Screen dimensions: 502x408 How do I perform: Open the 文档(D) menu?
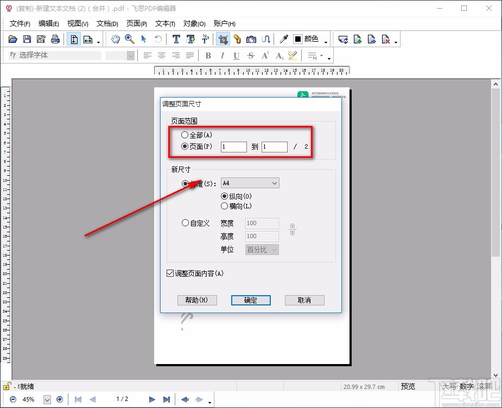pos(107,23)
